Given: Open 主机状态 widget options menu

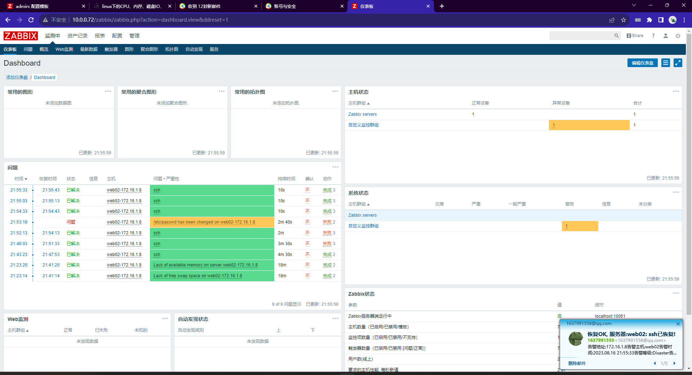Looking at the screenshot, I should [x=676, y=91].
